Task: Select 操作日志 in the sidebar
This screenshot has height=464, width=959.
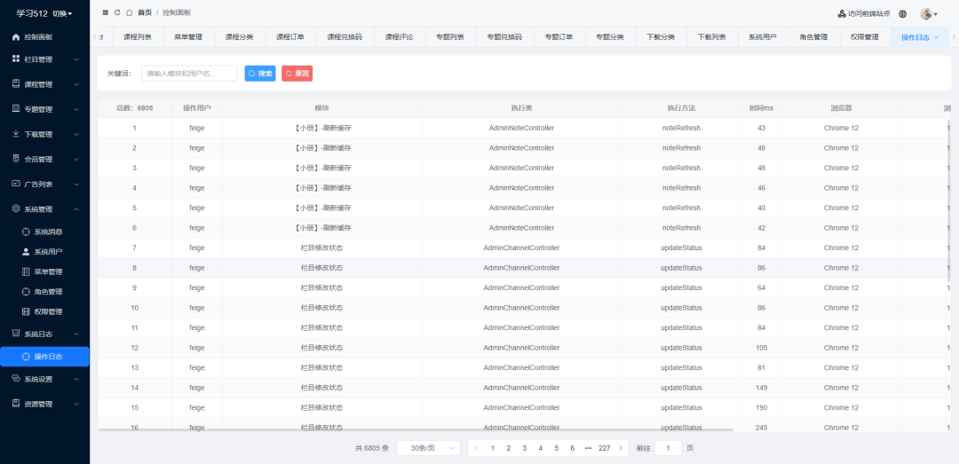Action: 44,357
